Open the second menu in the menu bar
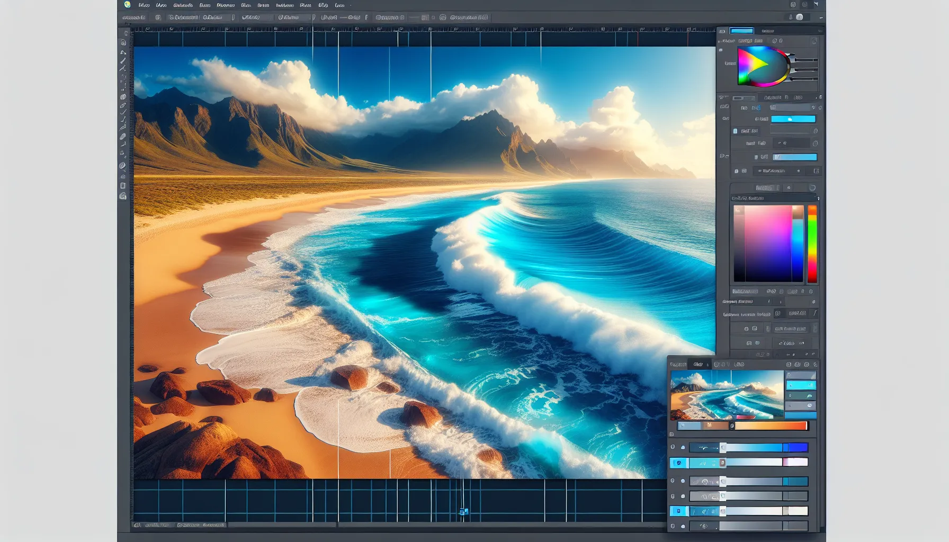Viewport: 949px width, 542px height. (161, 5)
